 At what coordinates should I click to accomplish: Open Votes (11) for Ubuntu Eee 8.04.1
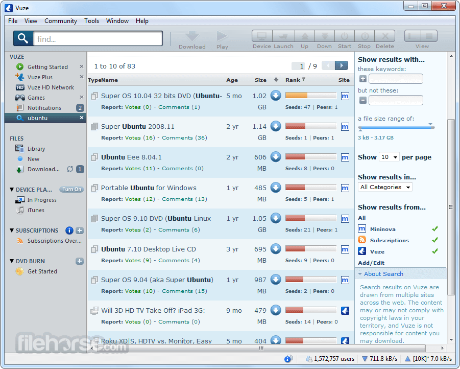tap(140, 168)
